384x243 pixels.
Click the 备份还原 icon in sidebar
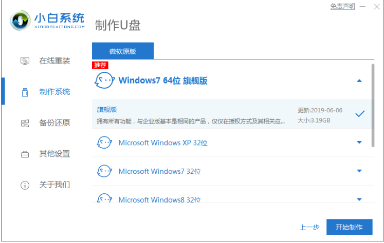click(x=25, y=123)
